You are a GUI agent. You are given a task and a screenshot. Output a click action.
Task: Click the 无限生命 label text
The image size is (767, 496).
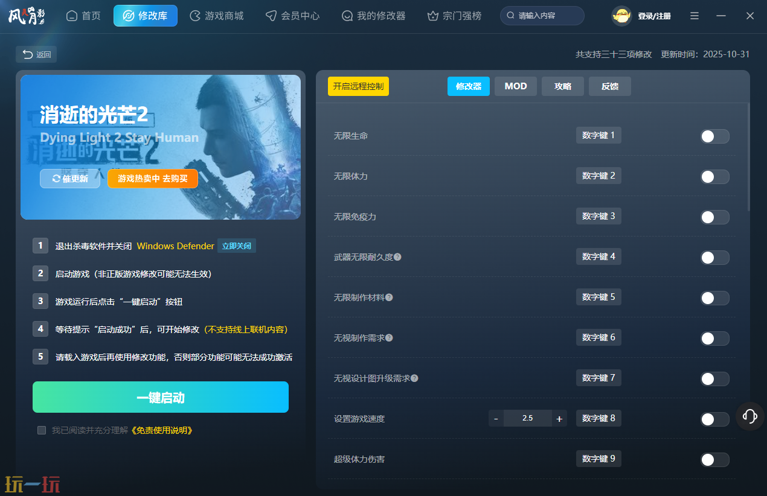pyautogui.click(x=351, y=136)
